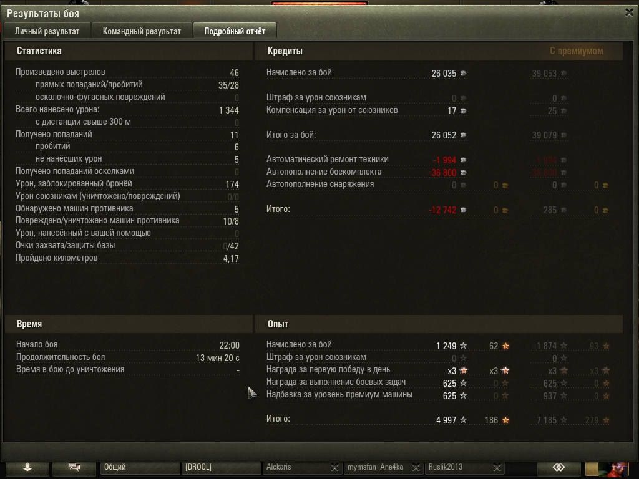Close the mymsfan_Ane4ka chat tab
Screen dimensions: 639x479
pyautogui.click(x=416, y=467)
